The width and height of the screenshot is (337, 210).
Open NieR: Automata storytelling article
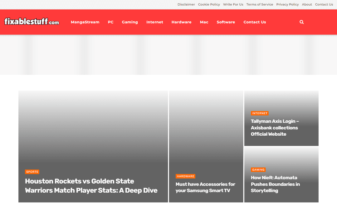point(275,184)
